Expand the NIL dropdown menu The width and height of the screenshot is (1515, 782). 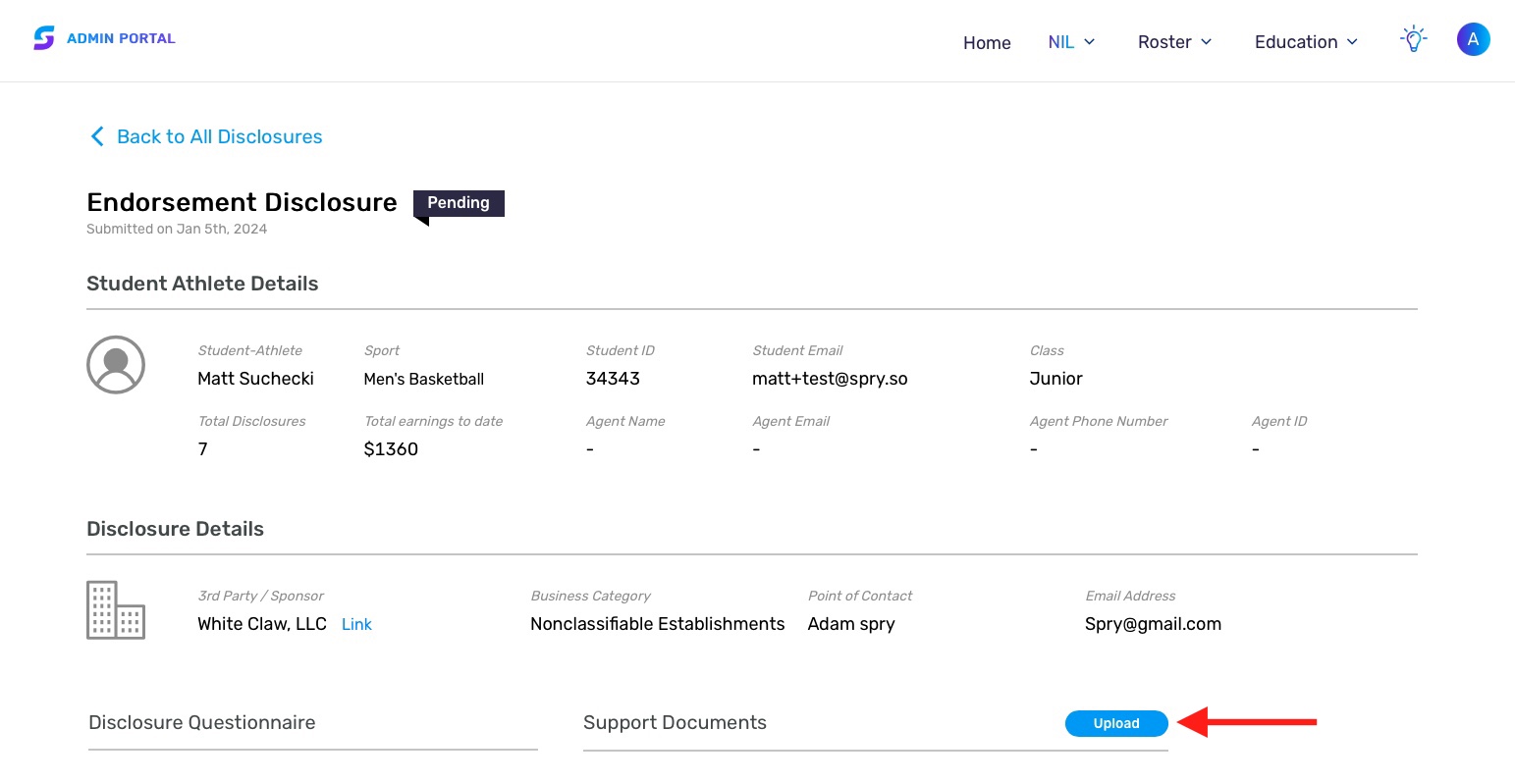(1071, 42)
